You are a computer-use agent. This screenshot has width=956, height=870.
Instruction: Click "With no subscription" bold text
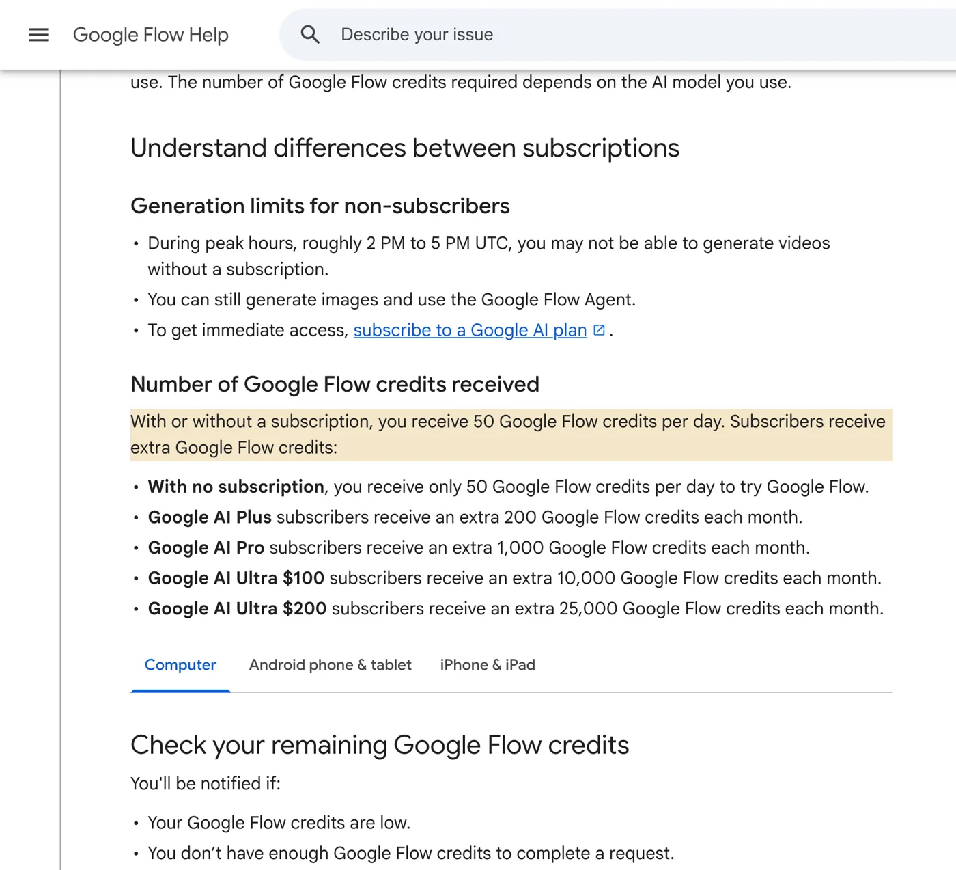coord(236,487)
